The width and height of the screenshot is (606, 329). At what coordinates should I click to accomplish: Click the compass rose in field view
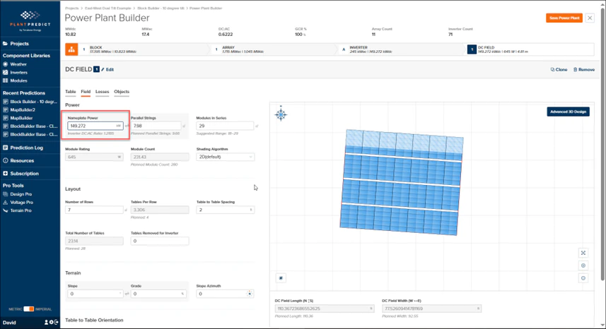(x=281, y=114)
